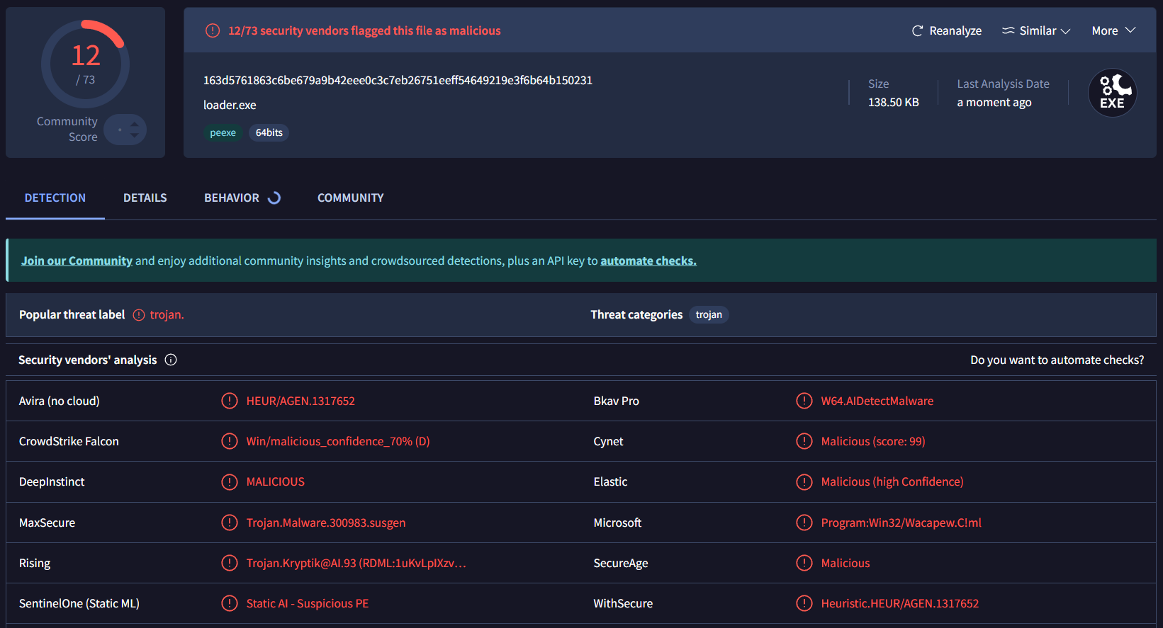Click the a moment ago analysis date
Image resolution: width=1163 pixels, height=628 pixels.
(x=994, y=102)
